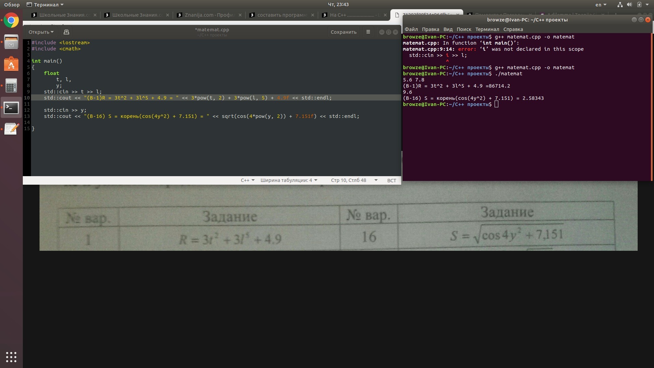This screenshot has height=368, width=654.
Task: Launch the Files manager dock icon
Action: pyautogui.click(x=11, y=42)
